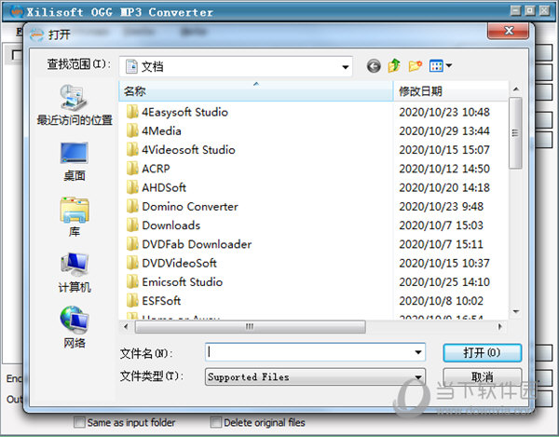Sort by the name (名称) column header
Screen dimensions: 559x437
click(256, 91)
